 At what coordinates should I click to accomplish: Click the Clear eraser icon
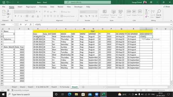tap(147, 17)
